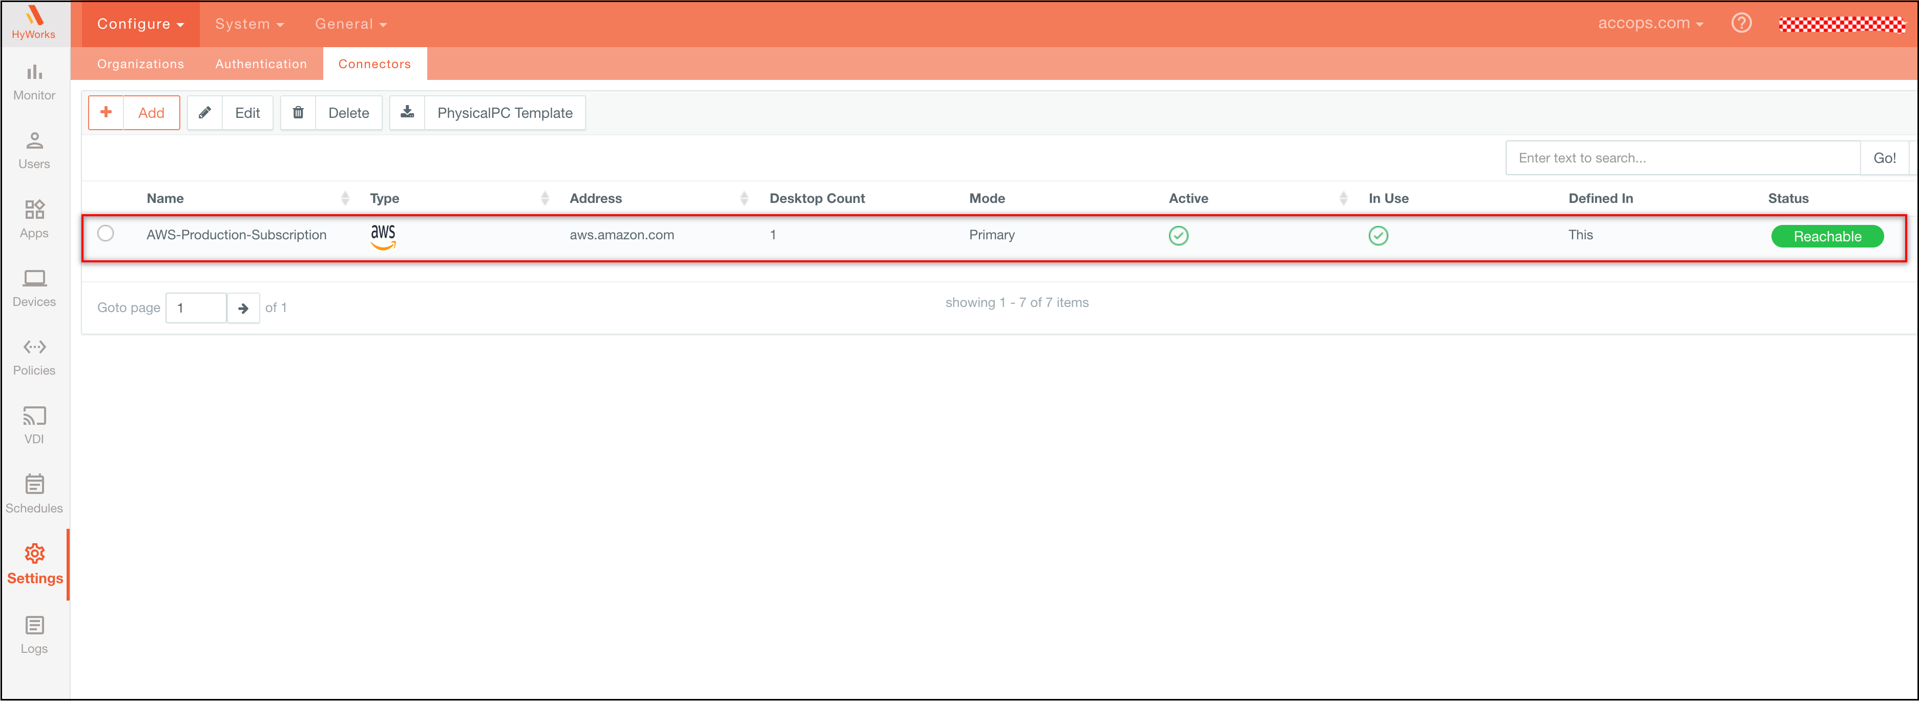
Task: Click the Delete button label
Action: click(349, 113)
